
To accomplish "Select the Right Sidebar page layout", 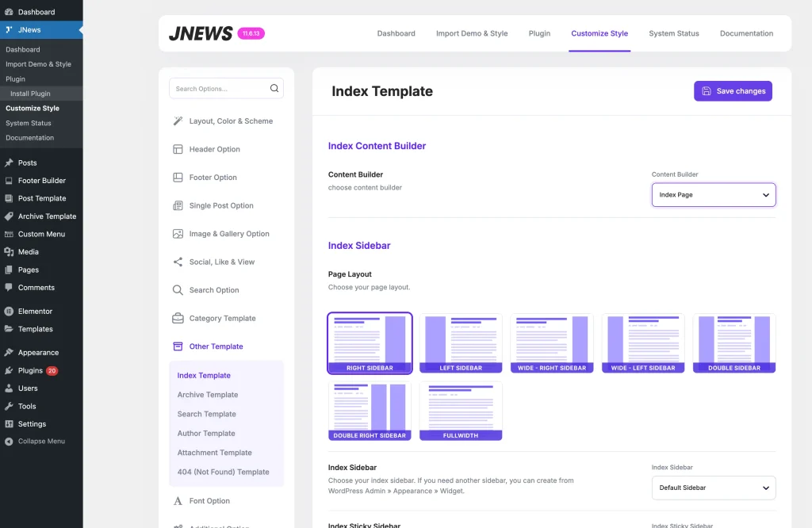I will click(x=370, y=342).
